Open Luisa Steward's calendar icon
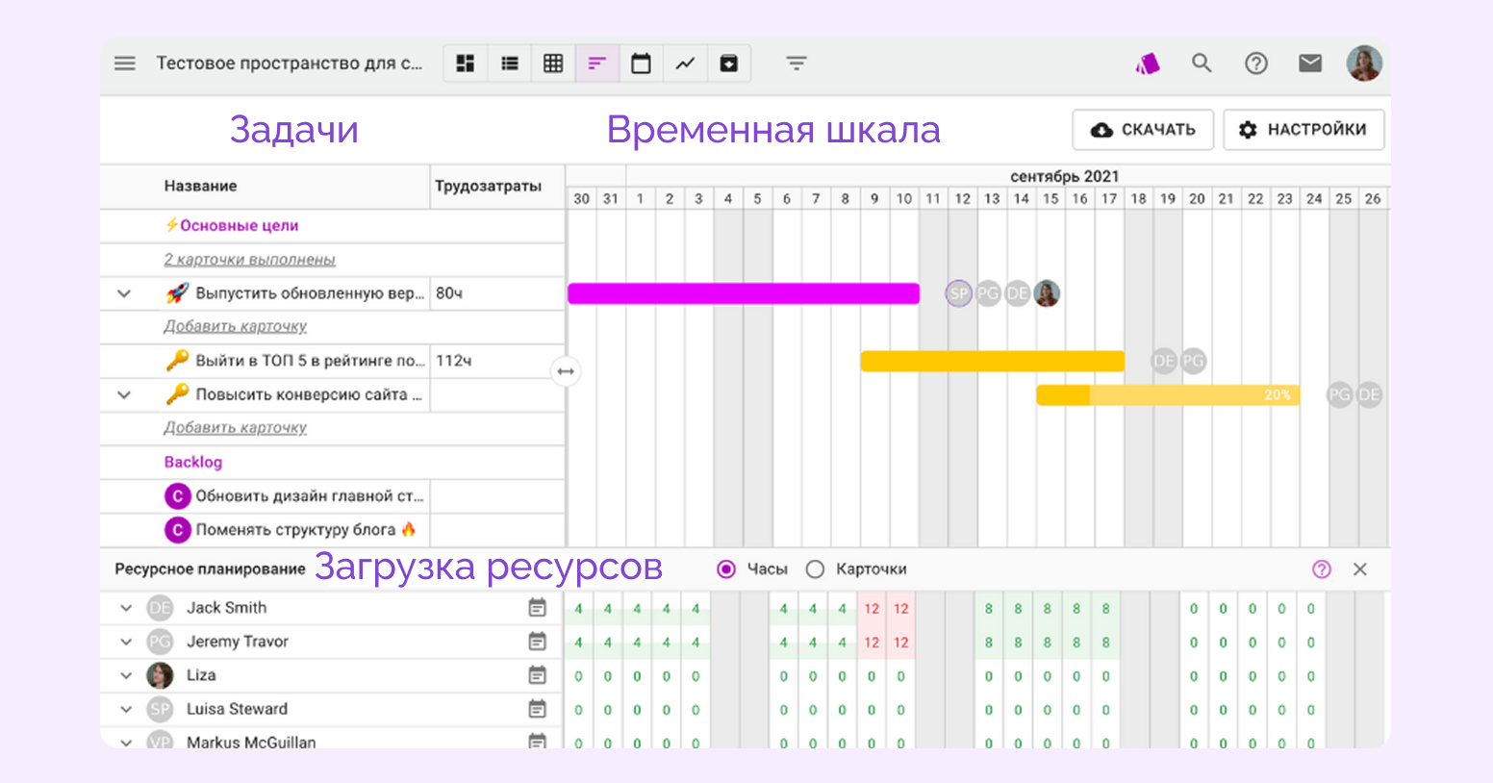 click(537, 709)
